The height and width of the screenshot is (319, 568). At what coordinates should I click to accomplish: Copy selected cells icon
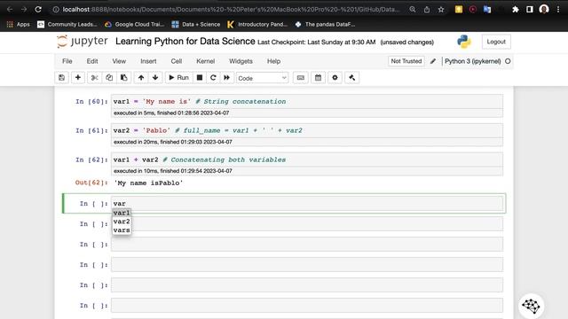[109, 78]
